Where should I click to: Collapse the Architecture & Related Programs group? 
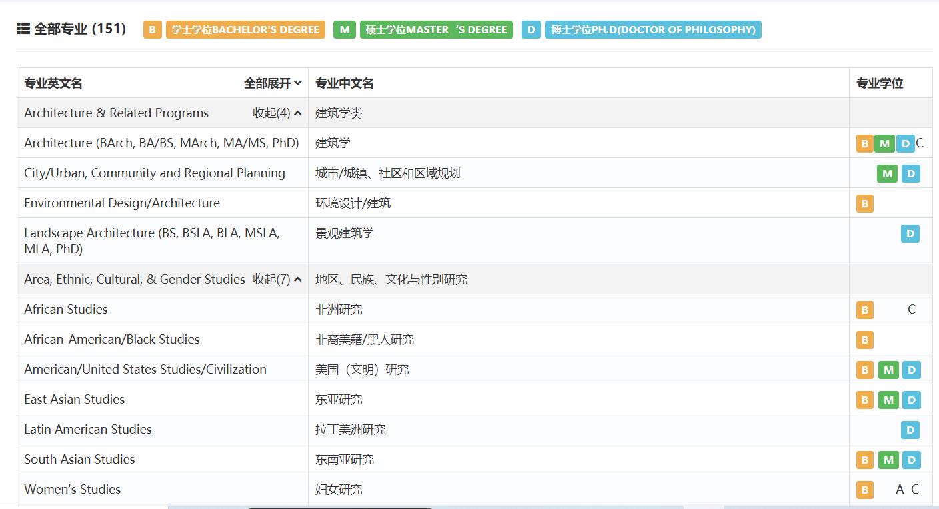(x=279, y=113)
